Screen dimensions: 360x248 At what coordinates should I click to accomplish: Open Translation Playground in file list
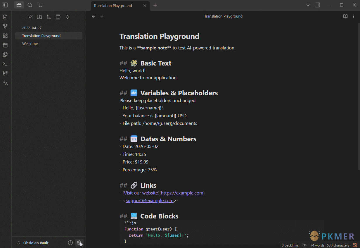click(49, 36)
